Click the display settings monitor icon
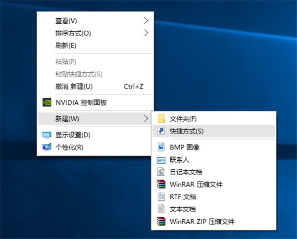Viewport: 297px width, 239px height. coord(47,135)
